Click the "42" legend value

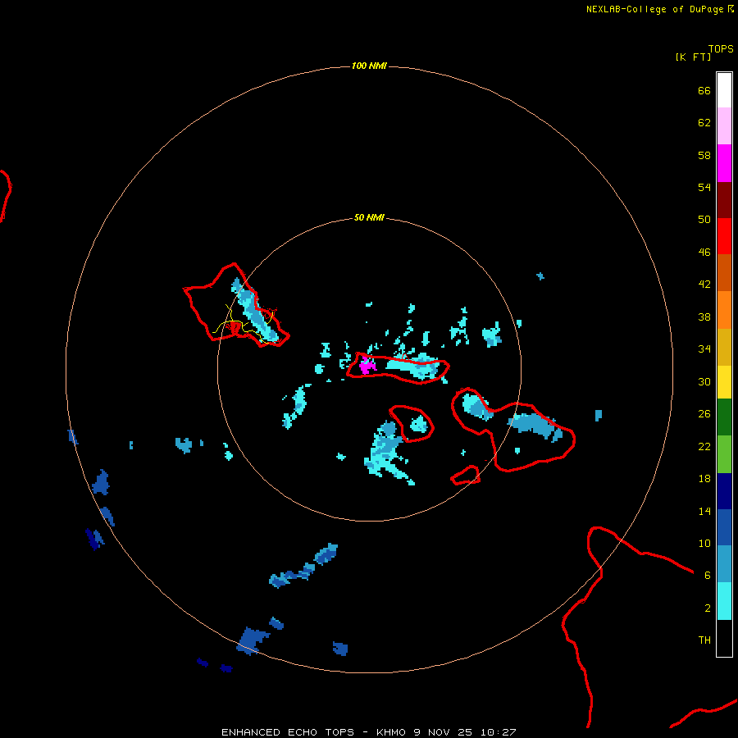(x=704, y=285)
